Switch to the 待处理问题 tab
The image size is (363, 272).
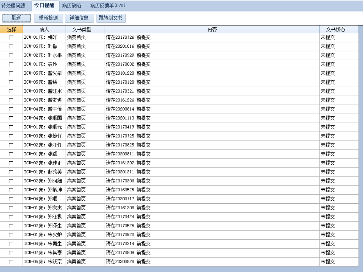coord(13,6)
